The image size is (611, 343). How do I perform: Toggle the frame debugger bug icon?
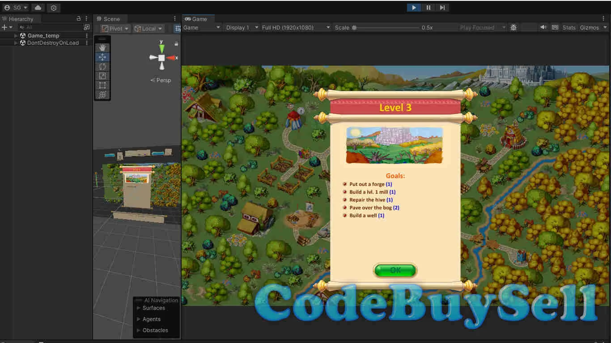coord(513,28)
